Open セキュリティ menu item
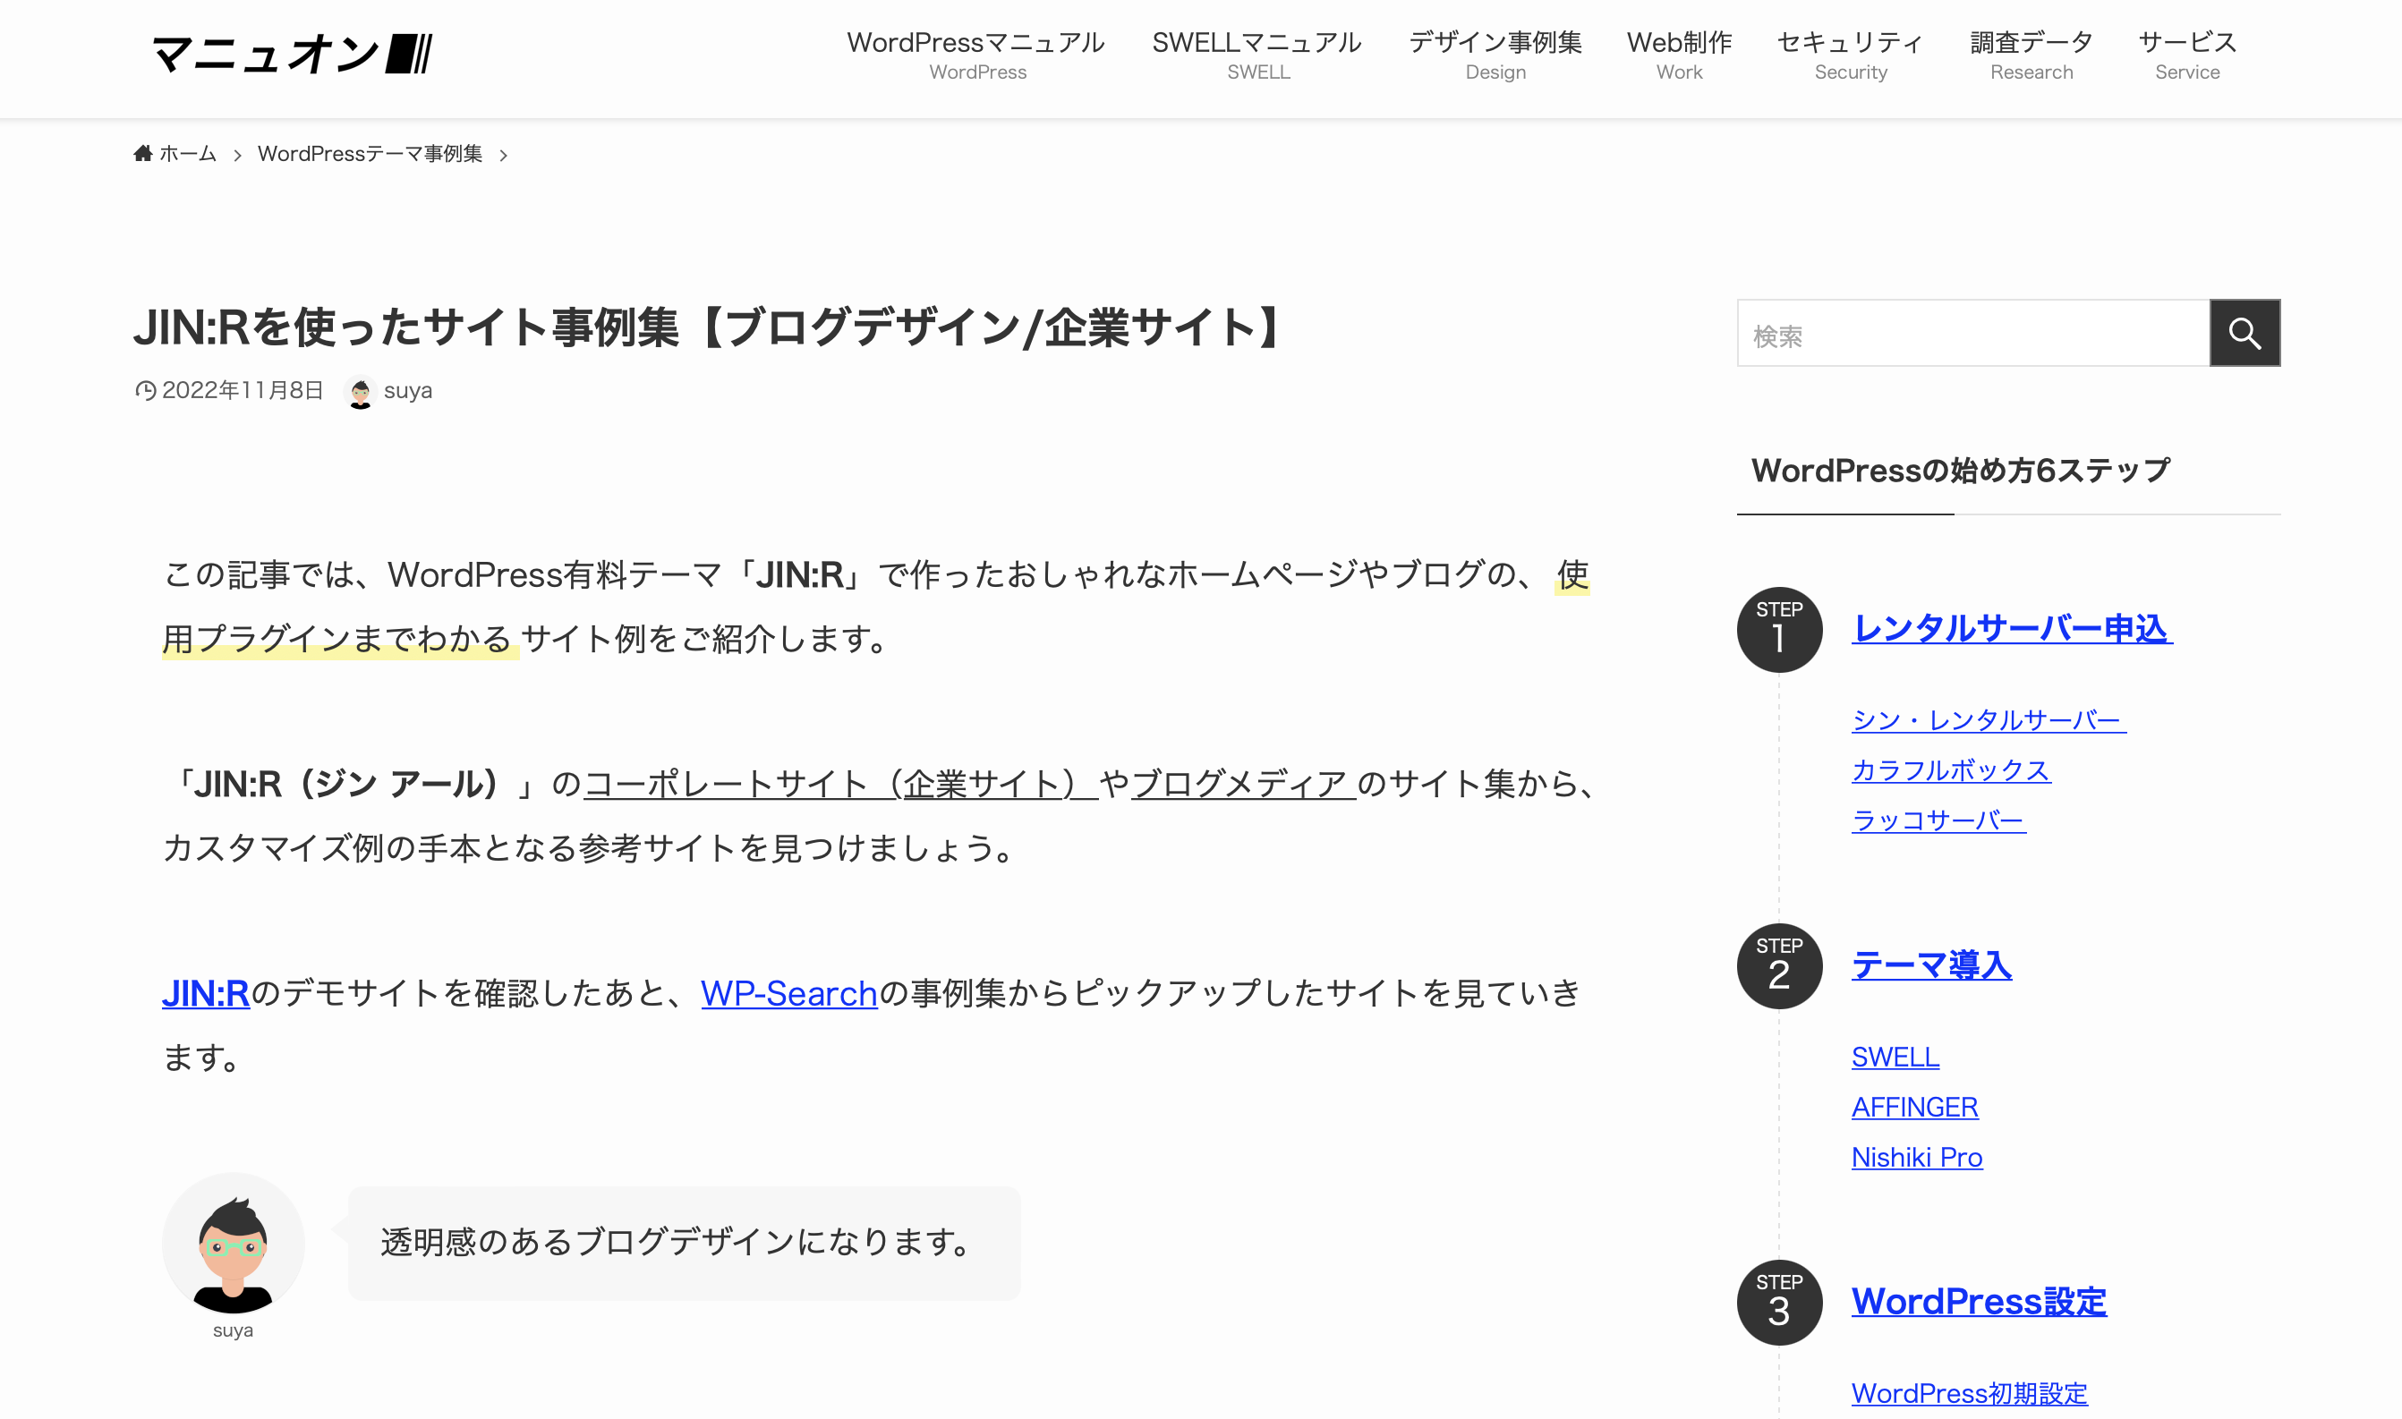The width and height of the screenshot is (2402, 1419). (x=1850, y=55)
